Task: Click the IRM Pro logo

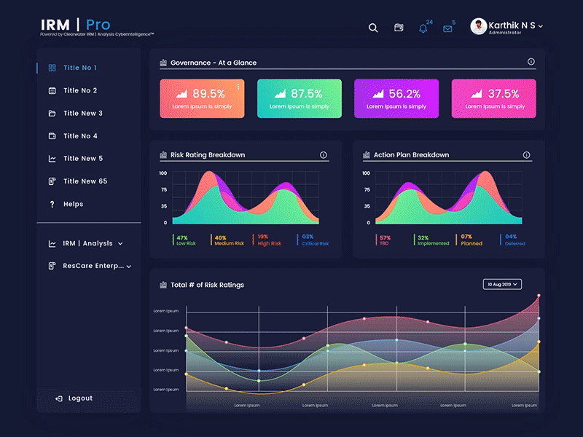Action: (x=76, y=25)
